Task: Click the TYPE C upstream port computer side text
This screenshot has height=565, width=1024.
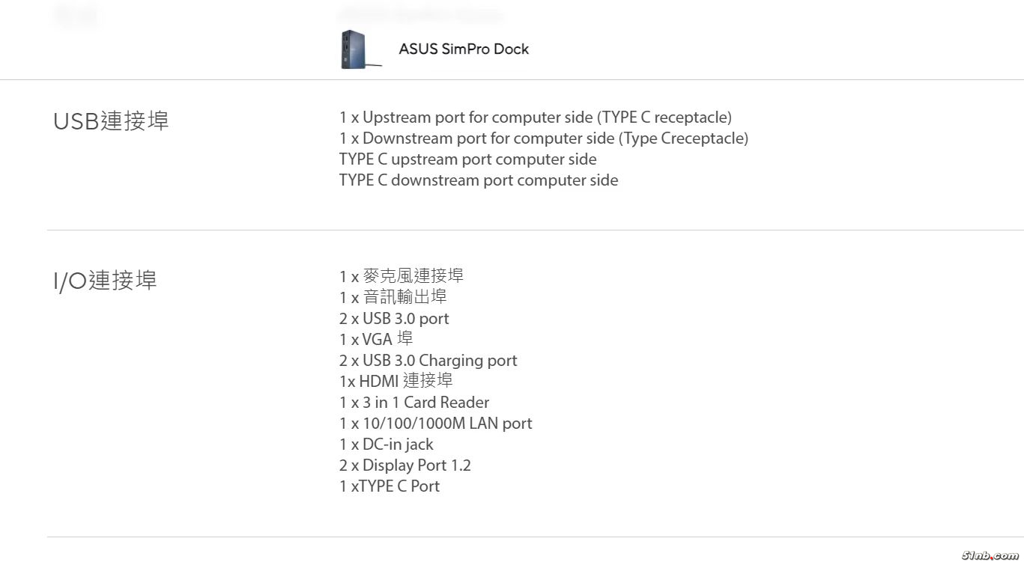Action: [467, 159]
